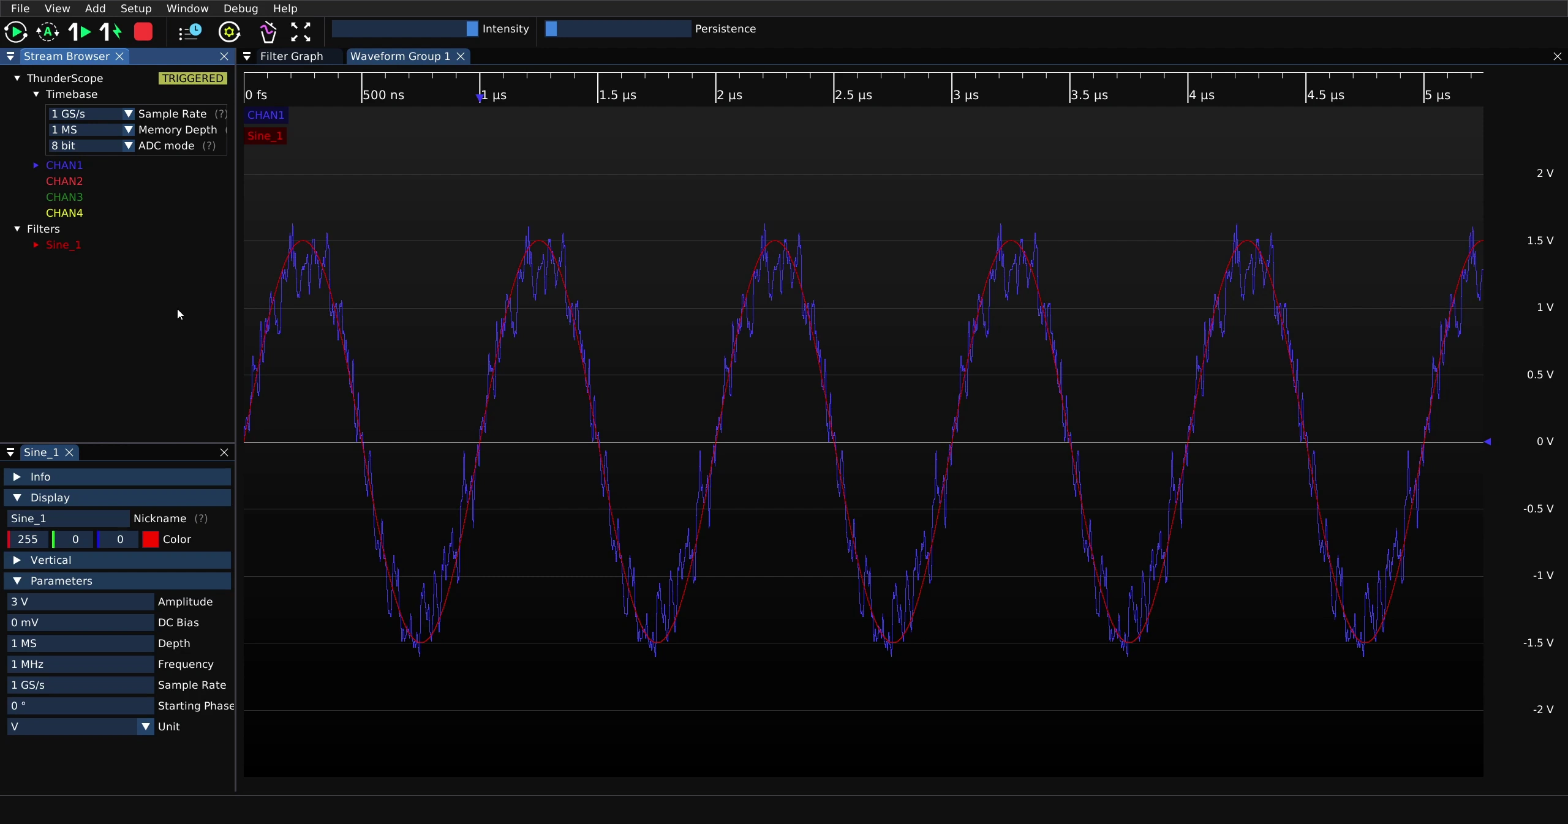Click the Intensity slider

tap(405, 29)
